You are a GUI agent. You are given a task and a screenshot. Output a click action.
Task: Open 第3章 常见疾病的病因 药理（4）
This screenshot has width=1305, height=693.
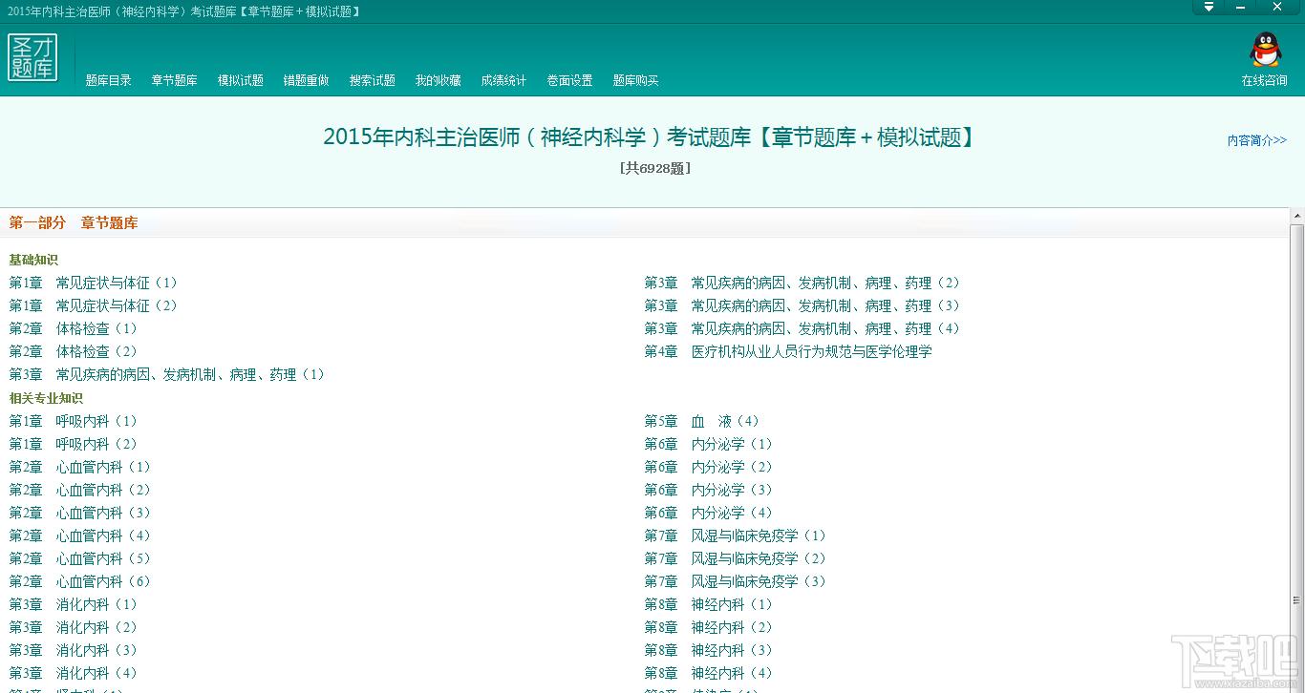802,328
